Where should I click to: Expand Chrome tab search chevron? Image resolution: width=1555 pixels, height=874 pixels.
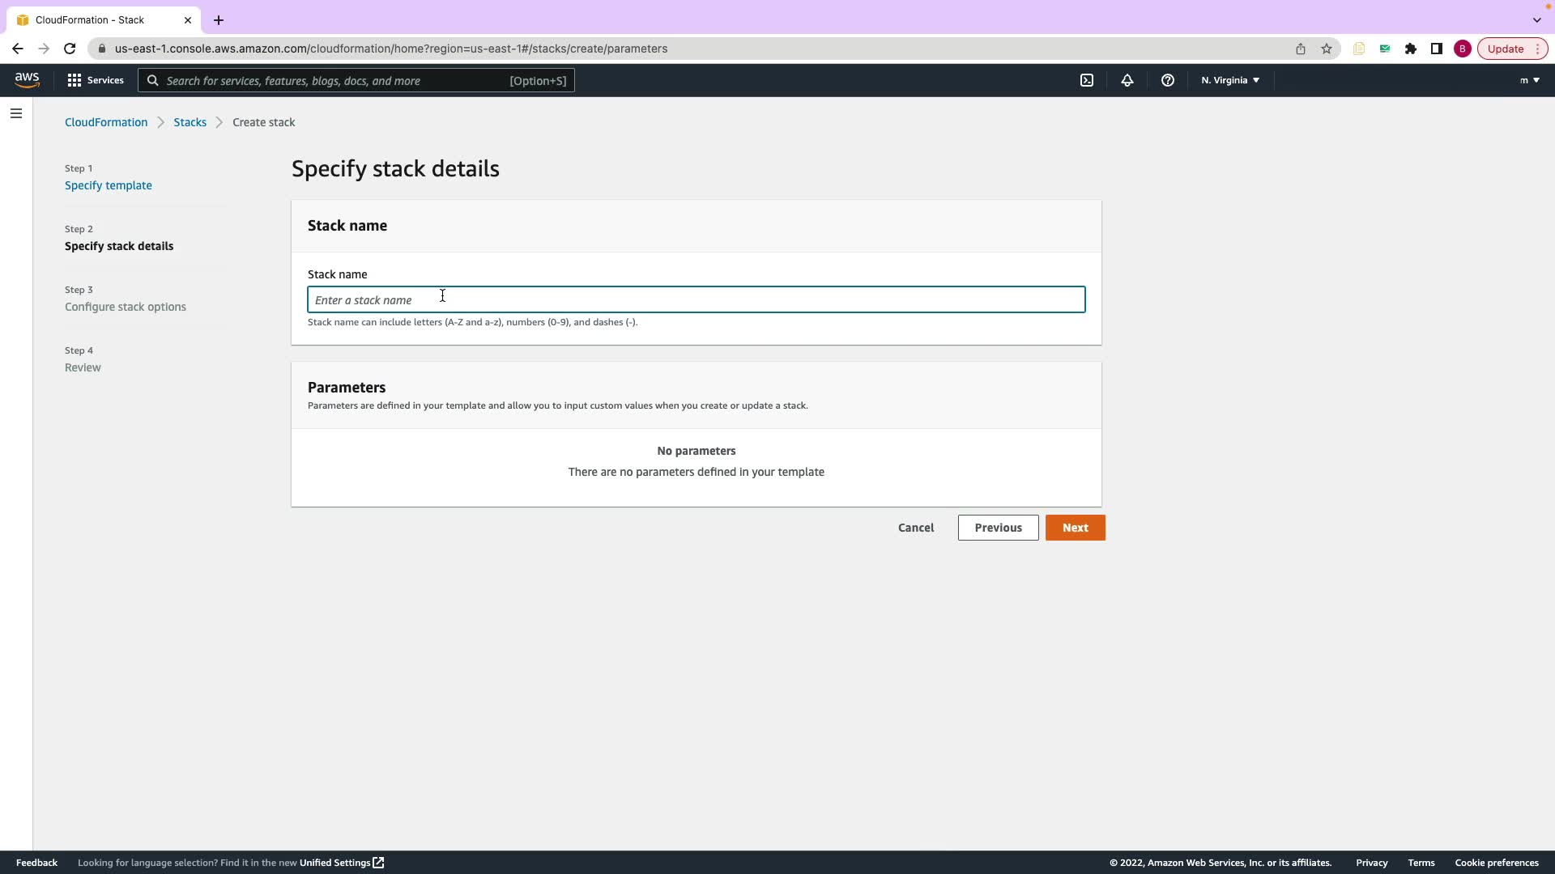tap(1536, 20)
